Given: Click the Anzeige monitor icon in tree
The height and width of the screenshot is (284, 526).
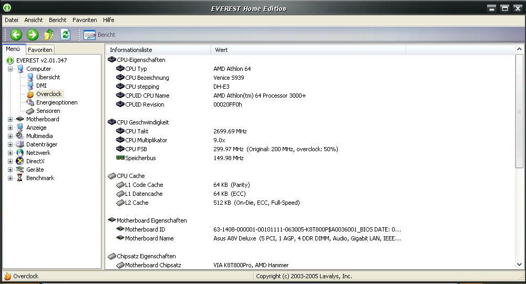Looking at the screenshot, I should [20, 128].
